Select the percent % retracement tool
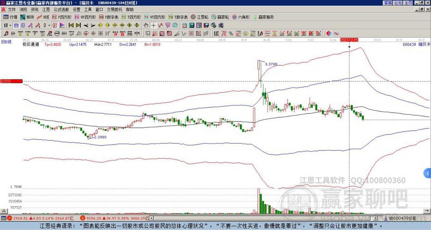The height and width of the screenshot is (230, 431). pos(231,34)
